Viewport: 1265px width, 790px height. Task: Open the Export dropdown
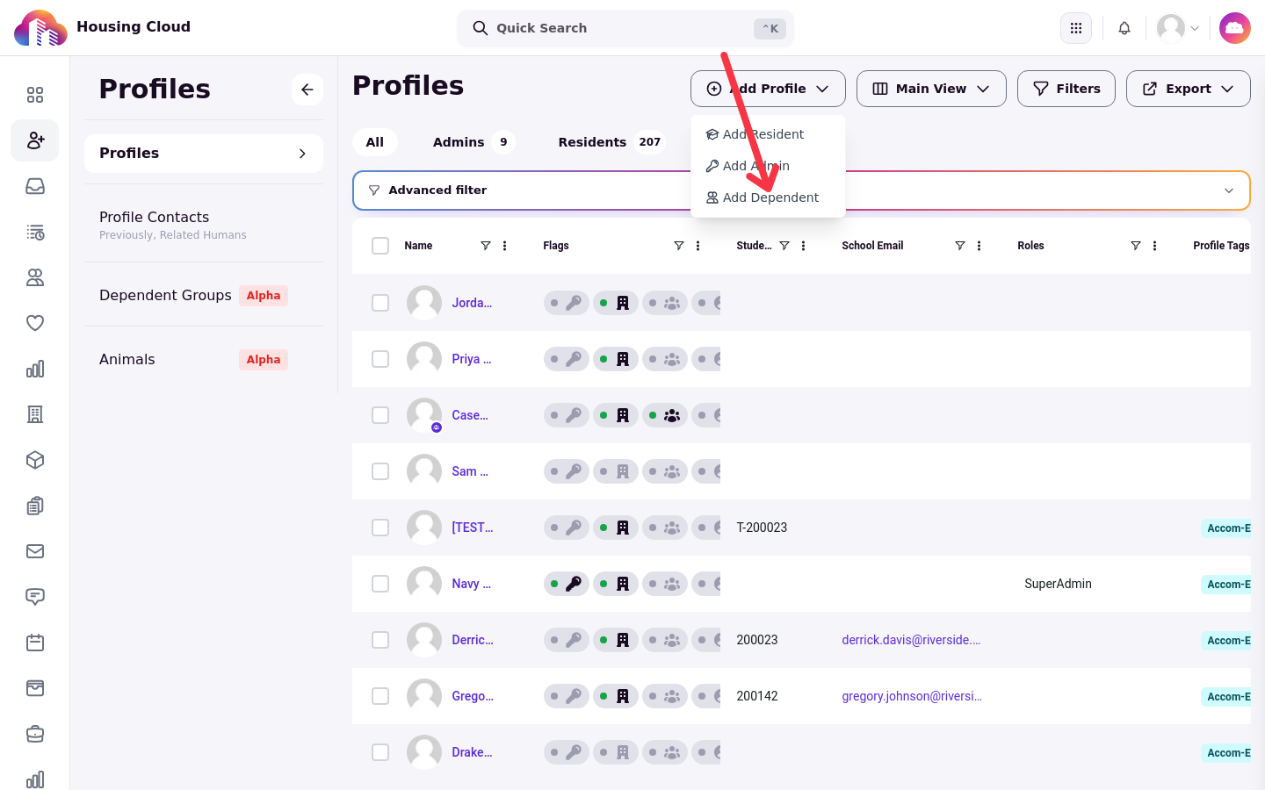point(1189,89)
